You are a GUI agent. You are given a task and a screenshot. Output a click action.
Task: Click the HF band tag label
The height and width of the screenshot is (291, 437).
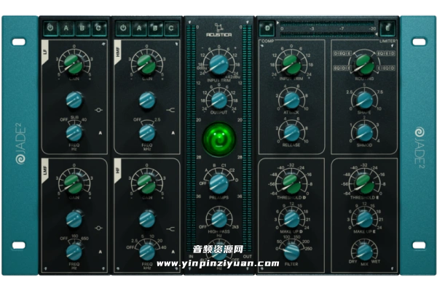(117, 170)
